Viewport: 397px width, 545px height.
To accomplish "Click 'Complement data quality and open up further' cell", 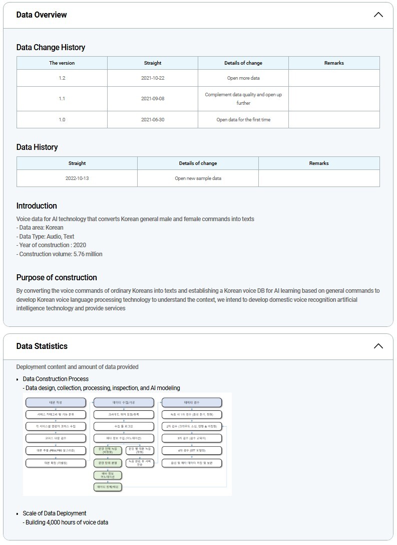I will coord(243,99).
